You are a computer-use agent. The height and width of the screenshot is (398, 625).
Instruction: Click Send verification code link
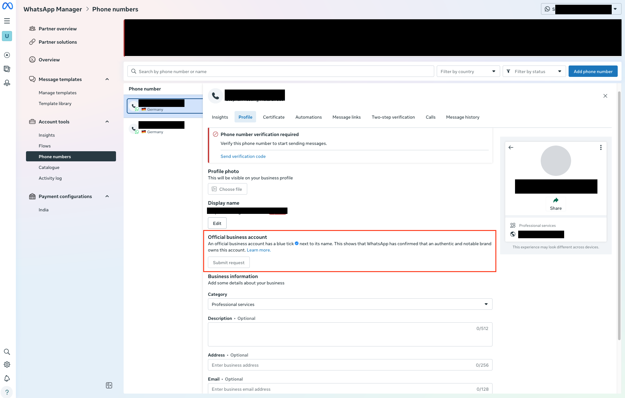coord(243,156)
